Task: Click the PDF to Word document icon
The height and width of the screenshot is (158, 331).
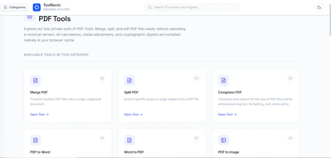Action: [x=36, y=140]
